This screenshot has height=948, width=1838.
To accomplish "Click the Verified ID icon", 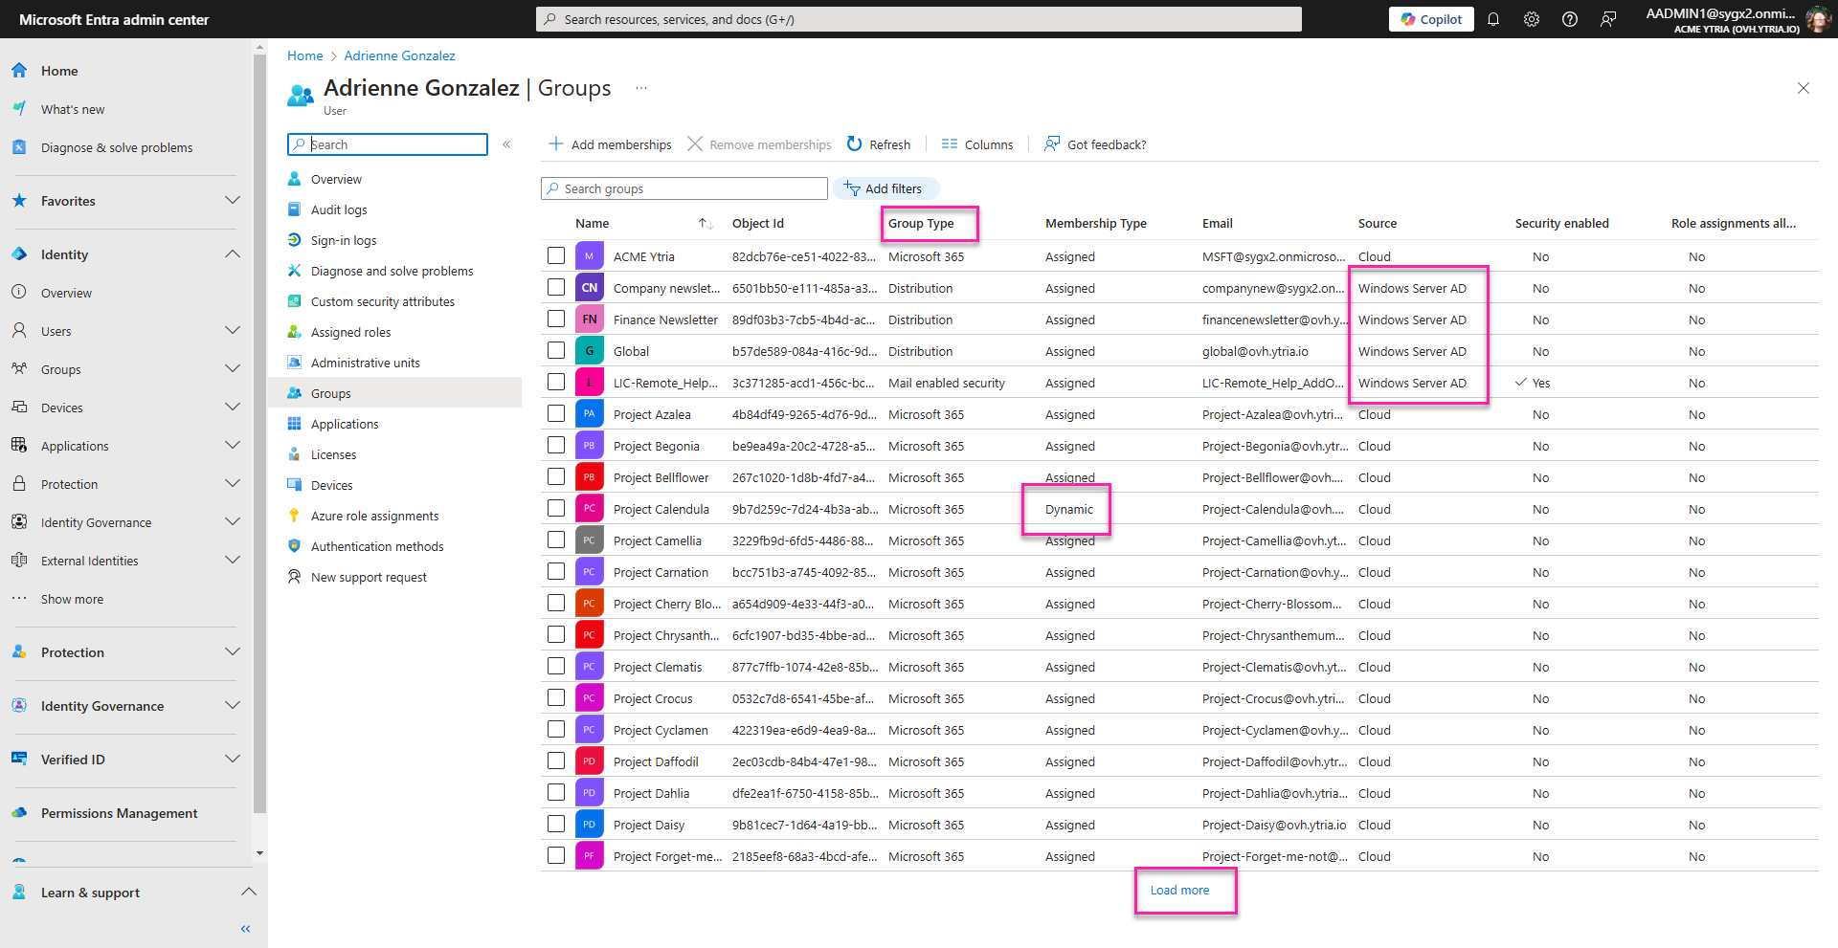I will click(x=19, y=760).
